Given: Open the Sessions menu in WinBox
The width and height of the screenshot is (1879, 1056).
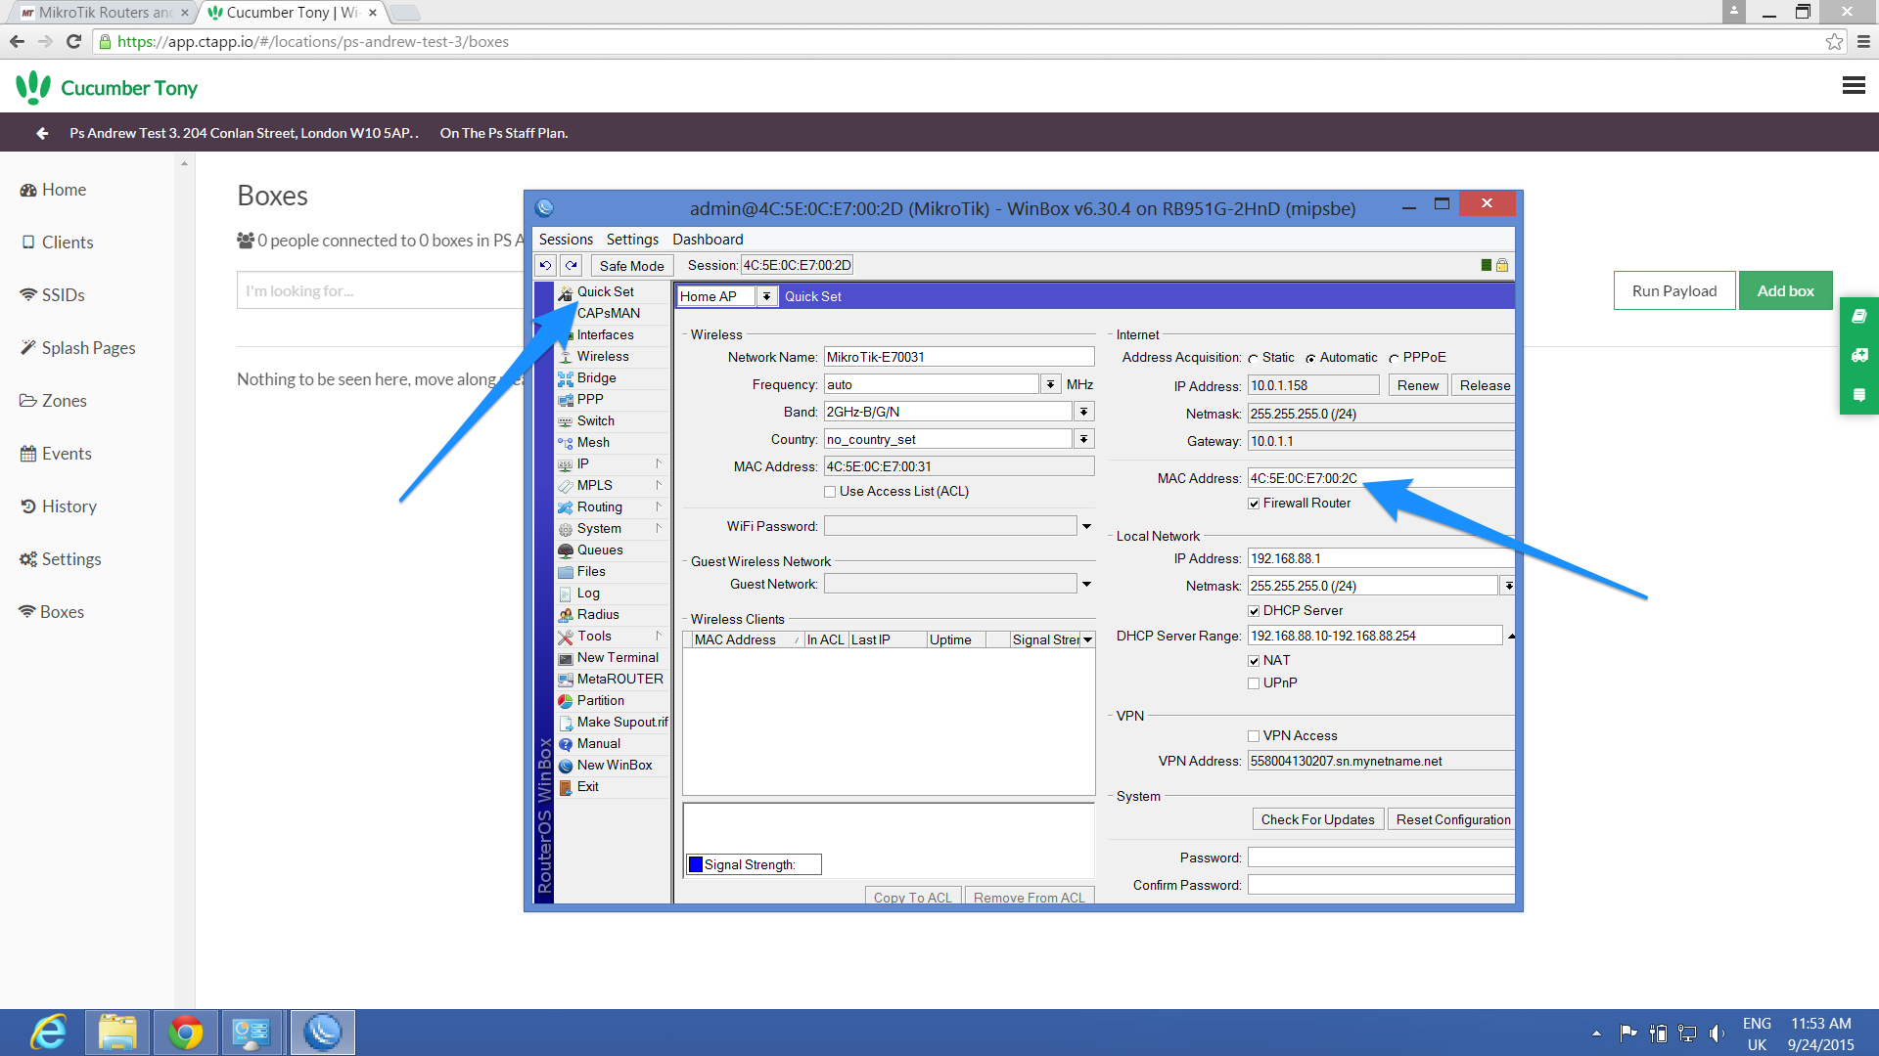Looking at the screenshot, I should (566, 240).
